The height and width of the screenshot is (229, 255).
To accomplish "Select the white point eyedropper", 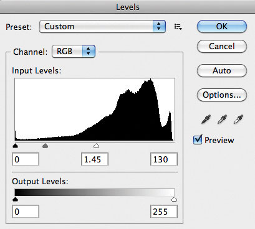I will (238, 119).
